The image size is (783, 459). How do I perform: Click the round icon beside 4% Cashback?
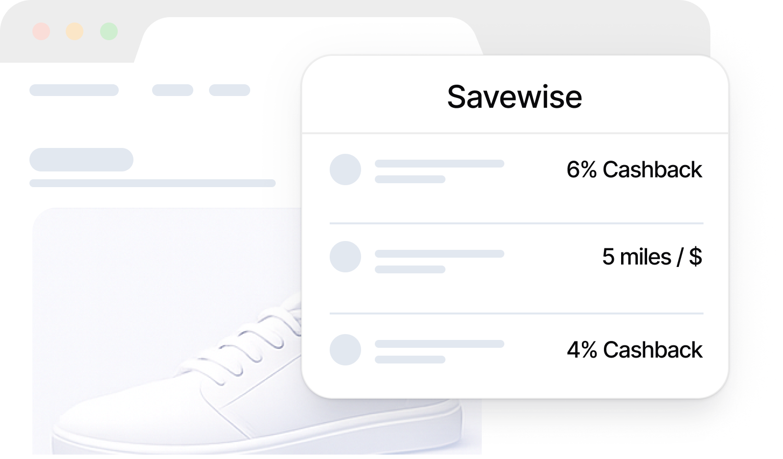pyautogui.click(x=345, y=350)
